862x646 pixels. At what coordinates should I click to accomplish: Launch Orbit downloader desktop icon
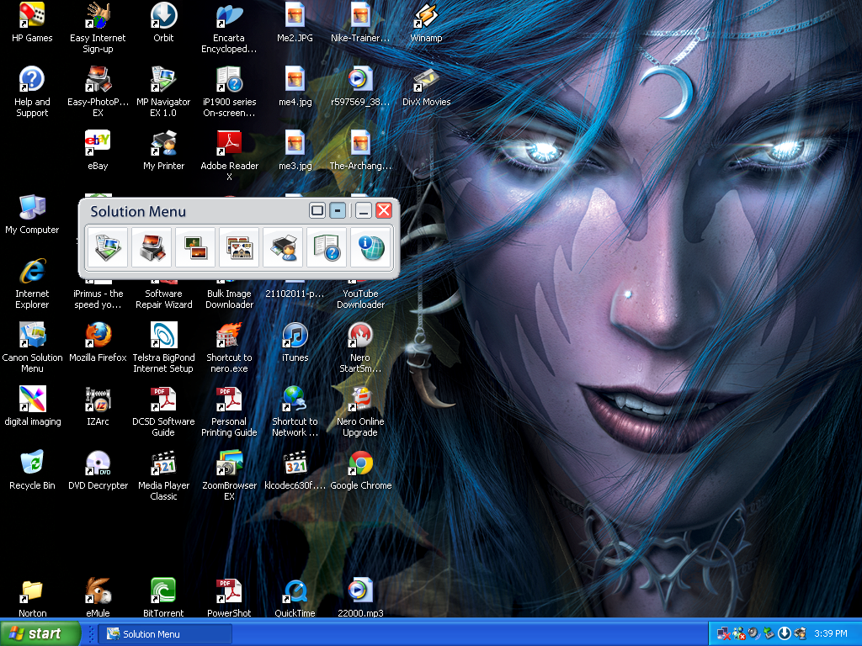coord(164,22)
